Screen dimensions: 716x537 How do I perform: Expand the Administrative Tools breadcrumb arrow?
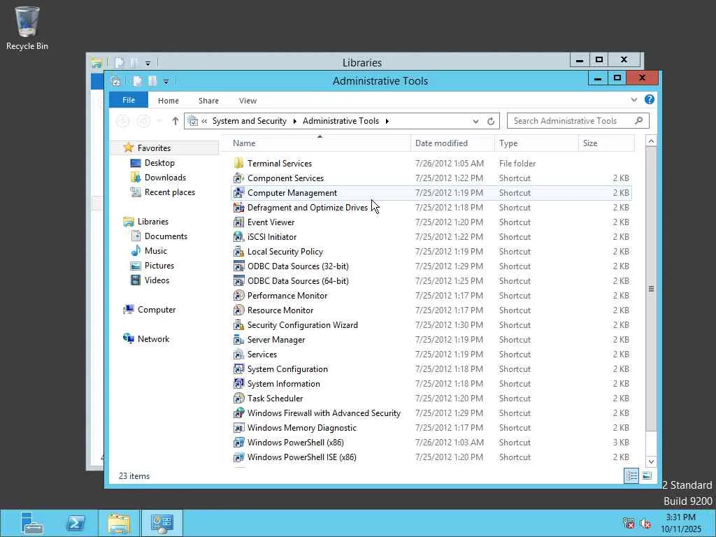click(x=387, y=121)
